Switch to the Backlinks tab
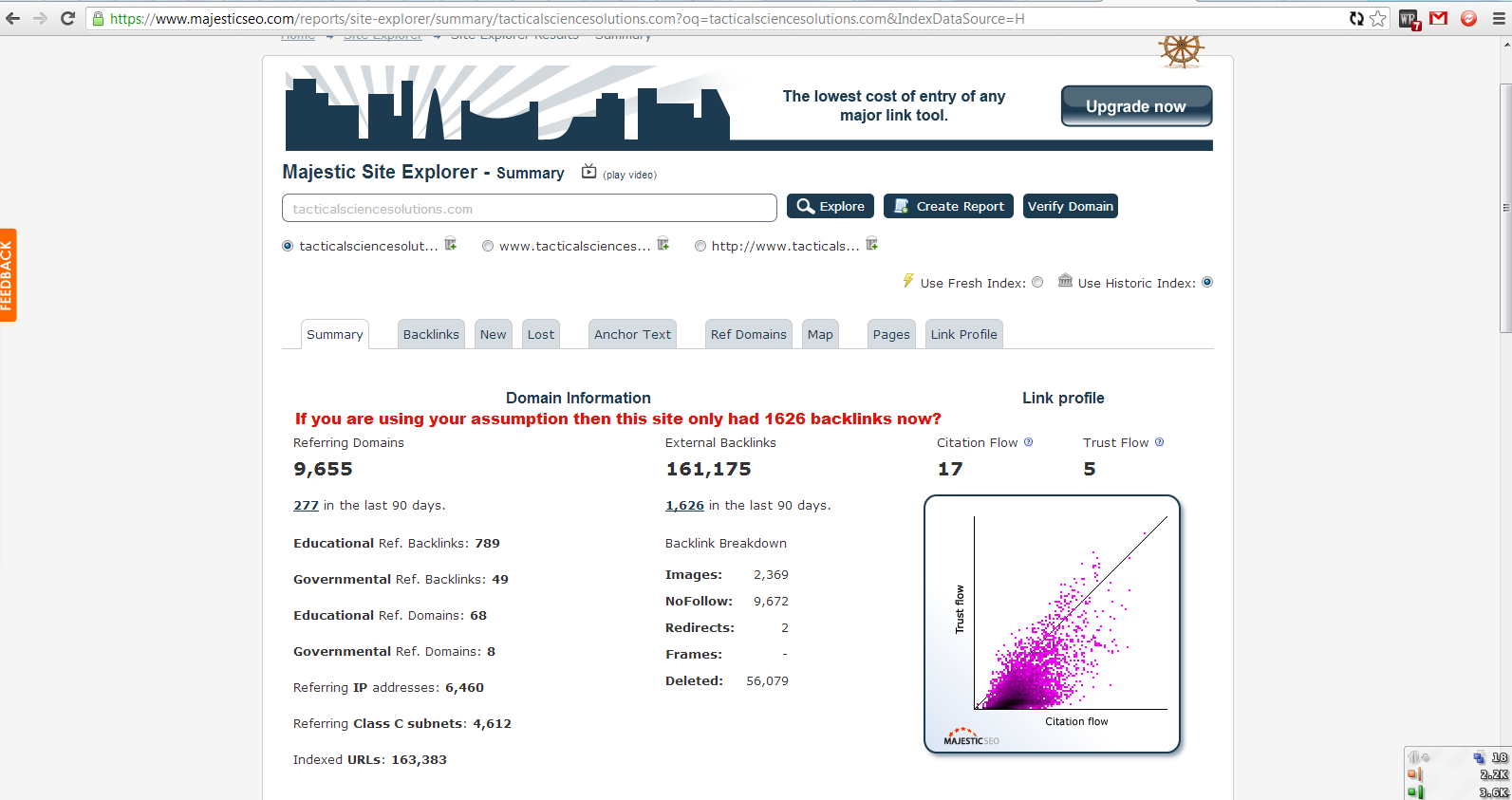The height and width of the screenshot is (800, 1512). 431,334
